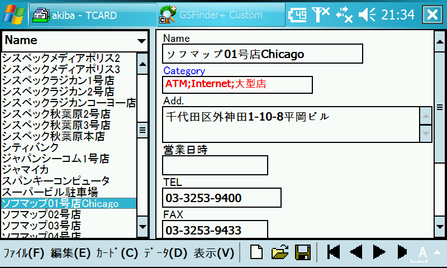Open the antenna signal status icon
The width and height of the screenshot is (447, 268).
point(320,15)
